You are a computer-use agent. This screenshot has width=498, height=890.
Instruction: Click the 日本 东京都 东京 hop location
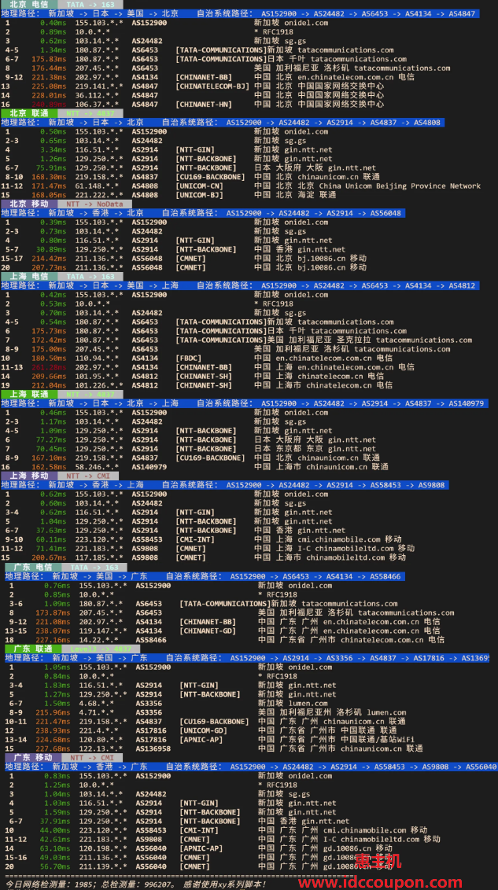click(x=289, y=449)
